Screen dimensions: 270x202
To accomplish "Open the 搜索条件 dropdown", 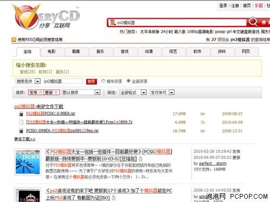I will click(x=28, y=81).
